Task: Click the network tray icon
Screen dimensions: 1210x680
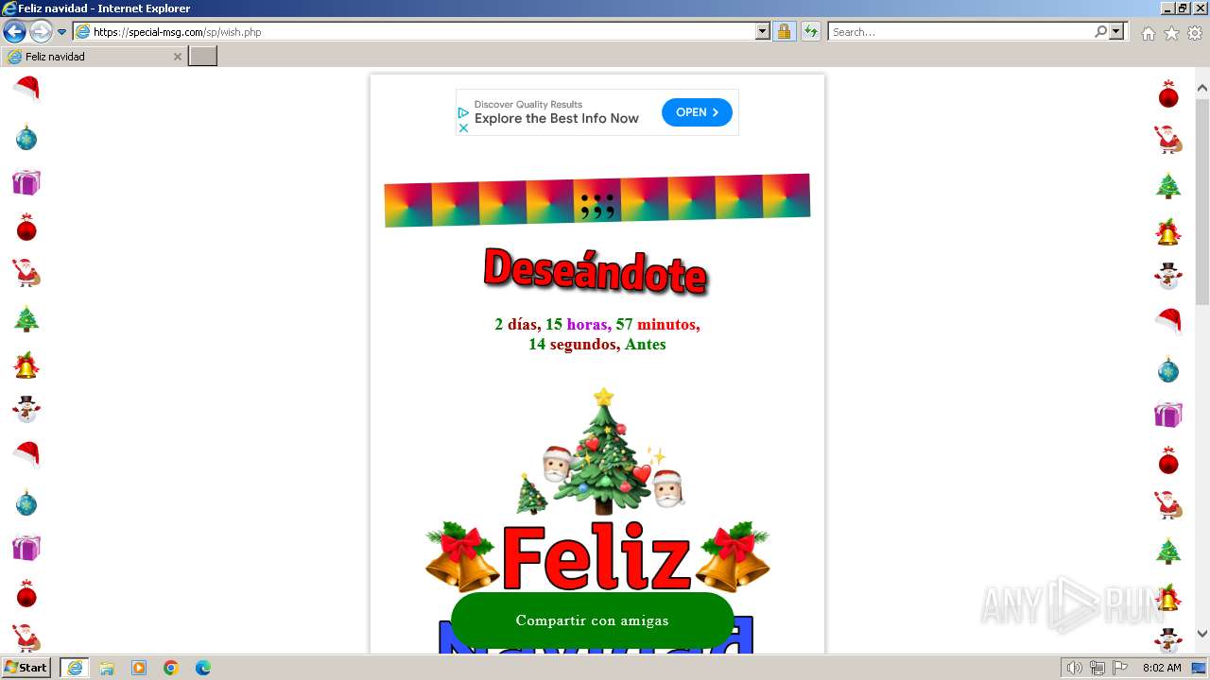Action: tap(1098, 668)
